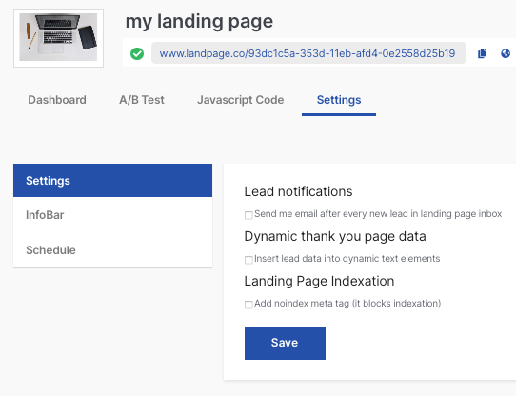Image resolution: width=516 pixels, height=396 pixels.
Task: Check the add noindex meta tag box
Action: tap(248, 305)
